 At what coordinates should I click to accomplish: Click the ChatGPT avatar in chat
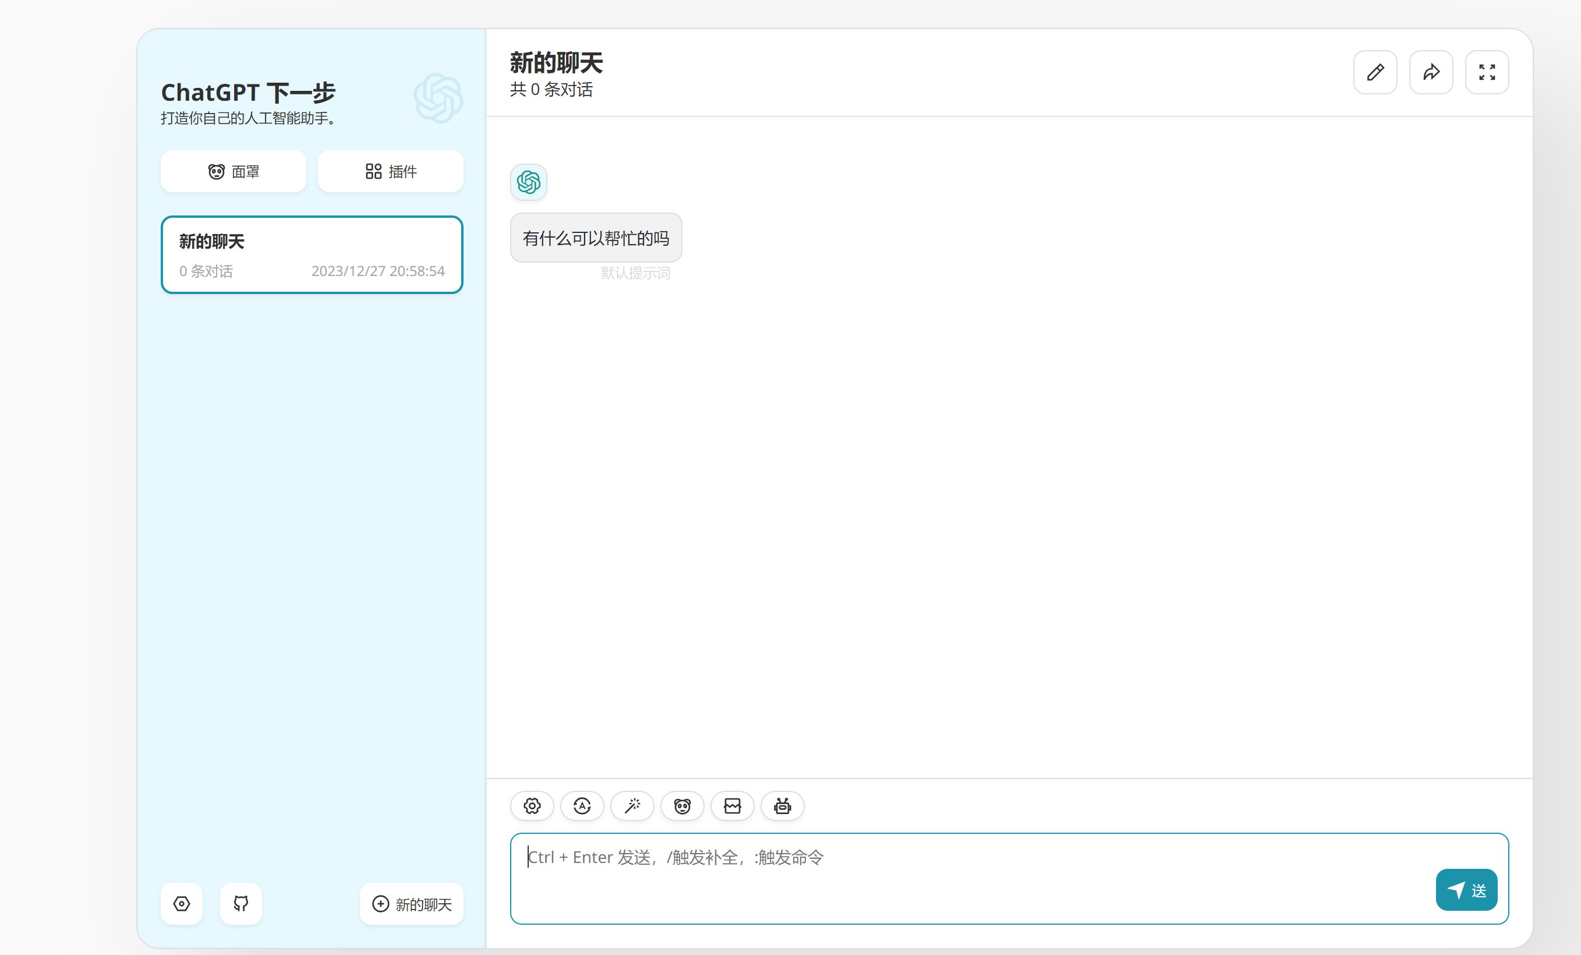pyautogui.click(x=529, y=182)
